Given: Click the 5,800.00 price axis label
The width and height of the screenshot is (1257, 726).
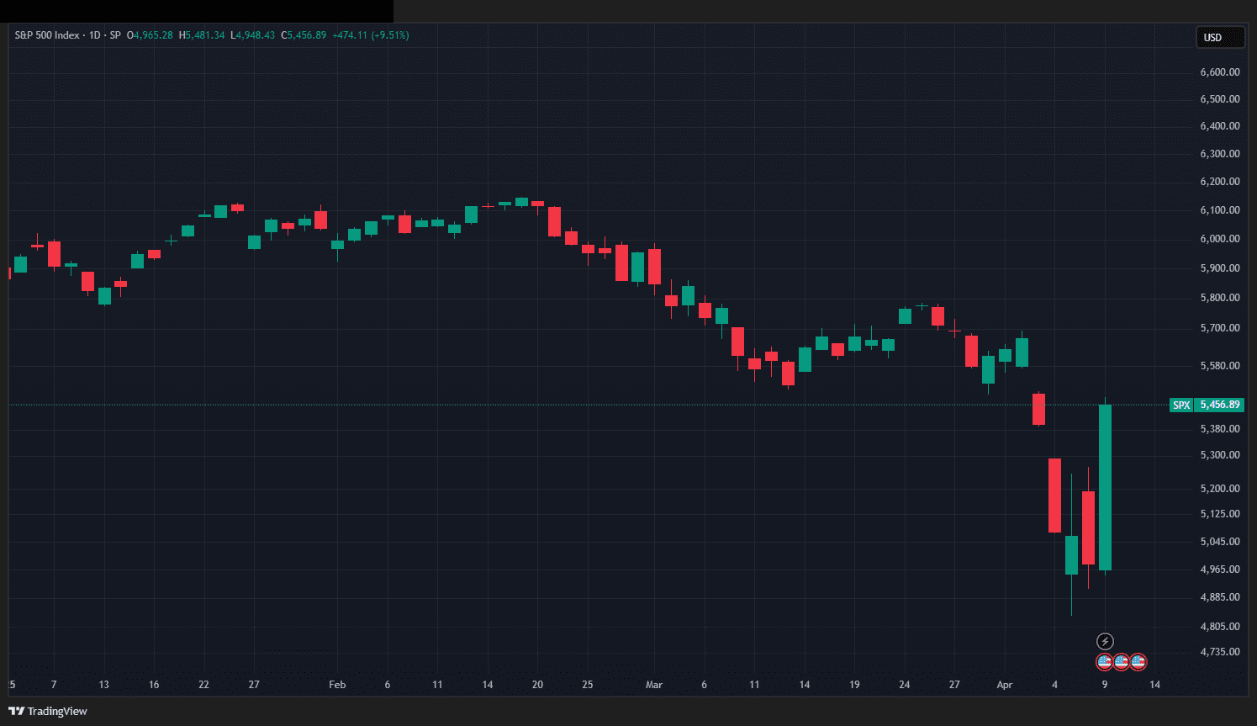Looking at the screenshot, I should coord(1220,298).
